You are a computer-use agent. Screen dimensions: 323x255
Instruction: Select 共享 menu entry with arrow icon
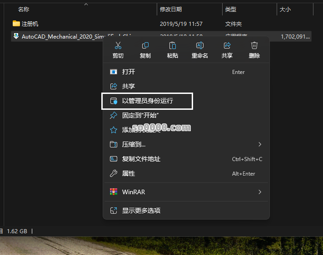click(x=129, y=86)
